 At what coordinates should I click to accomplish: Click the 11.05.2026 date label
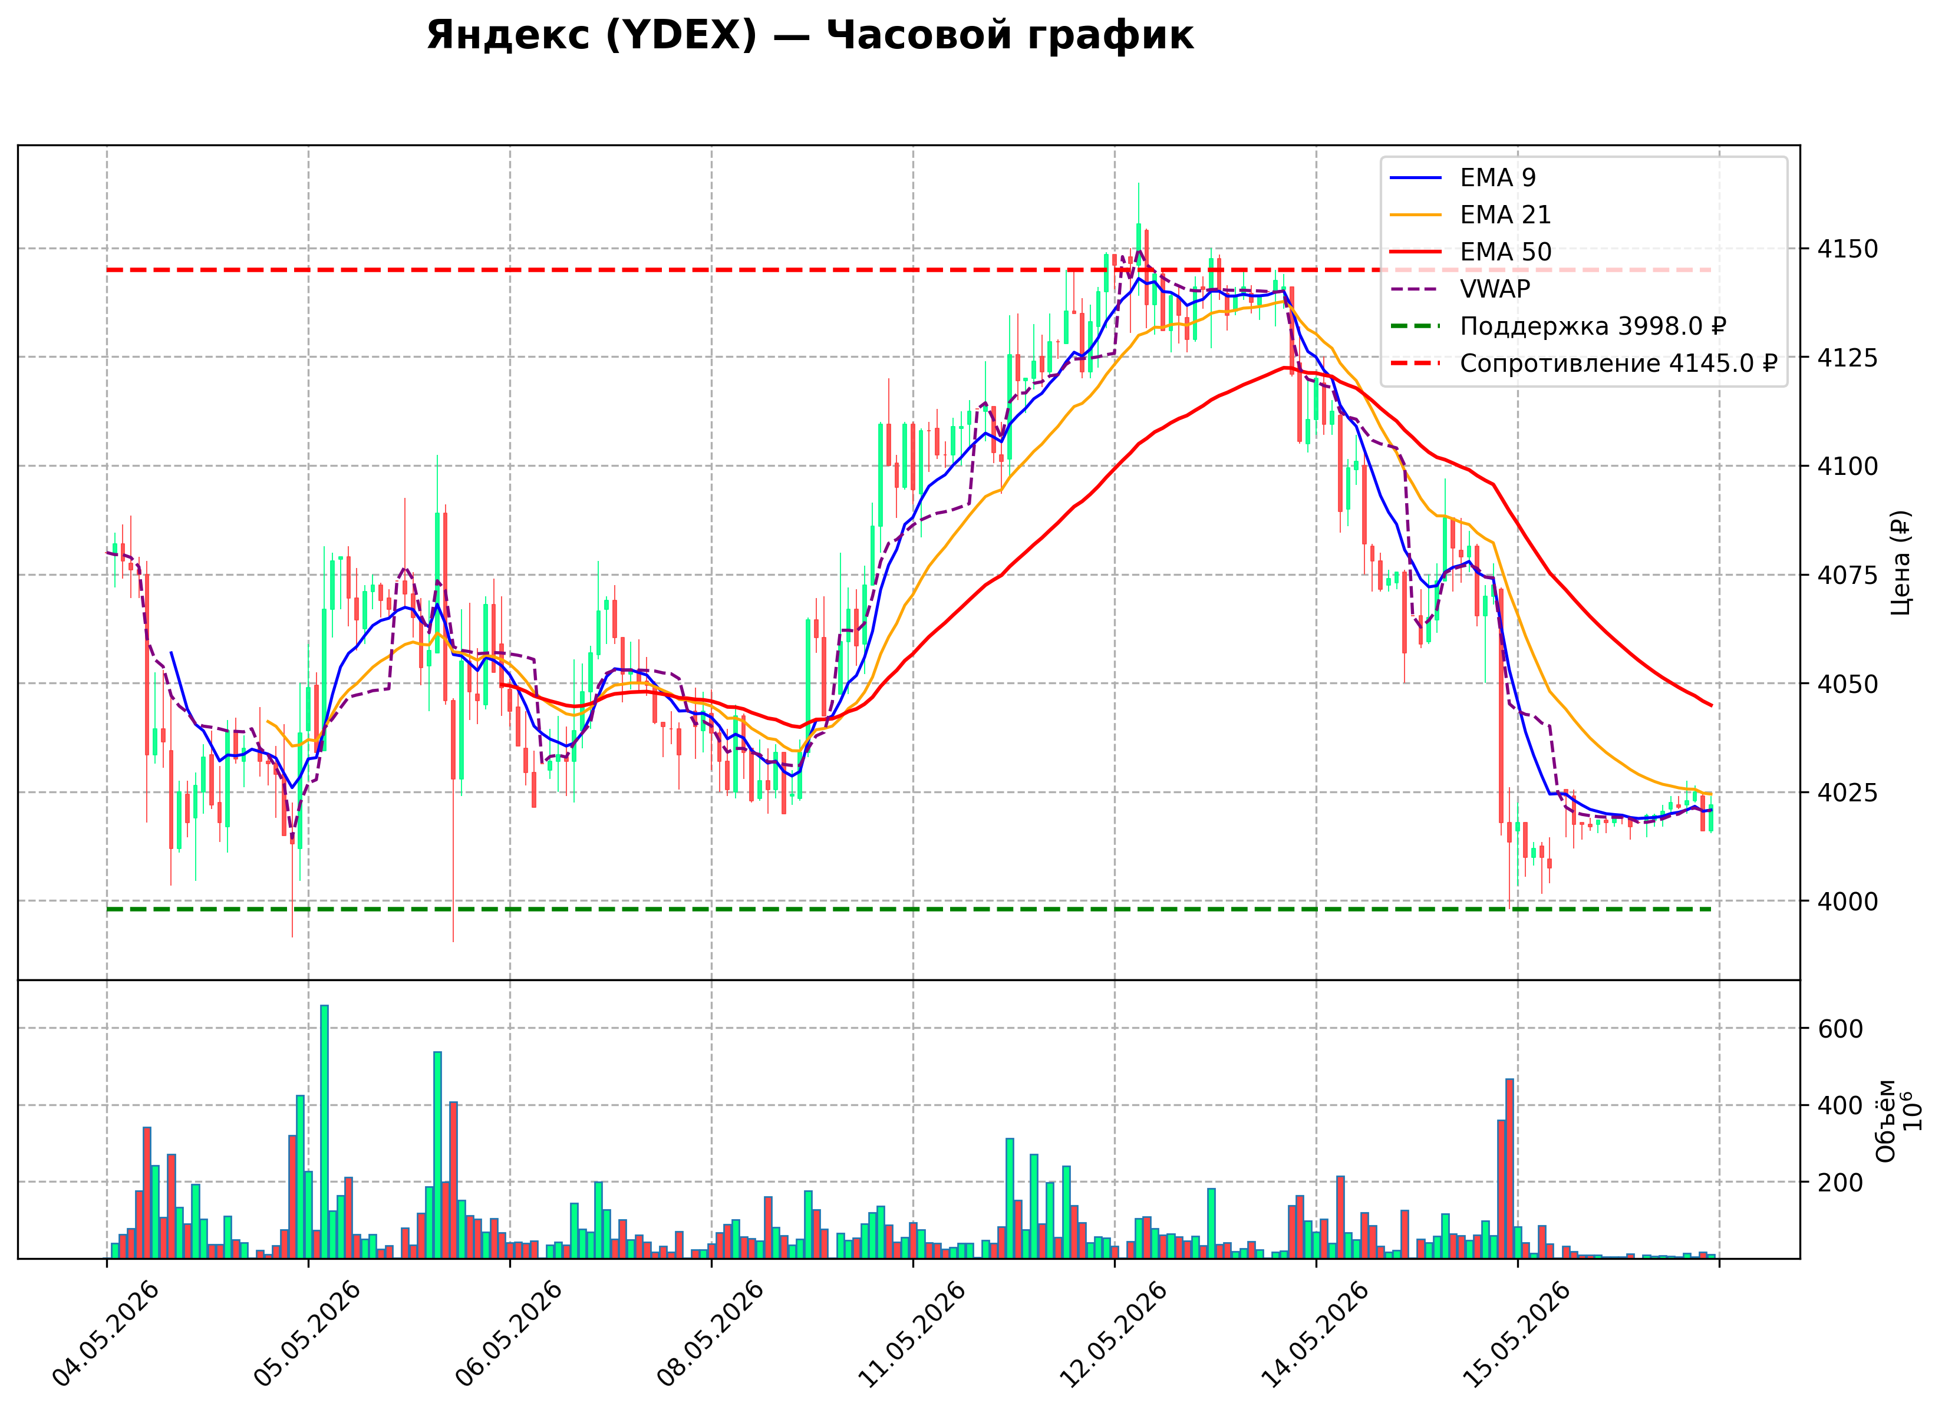pyautogui.click(x=912, y=1334)
